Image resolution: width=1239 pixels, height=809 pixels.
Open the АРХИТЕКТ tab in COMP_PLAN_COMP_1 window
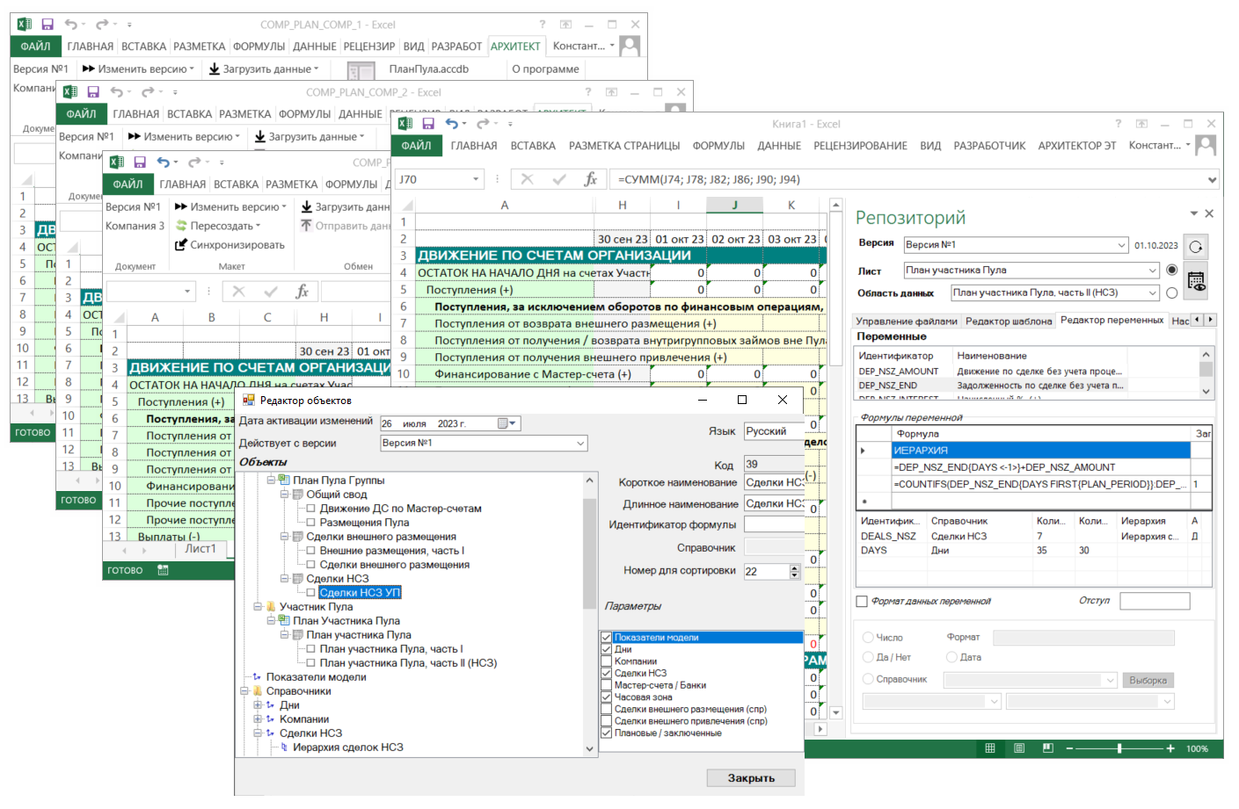coord(515,47)
